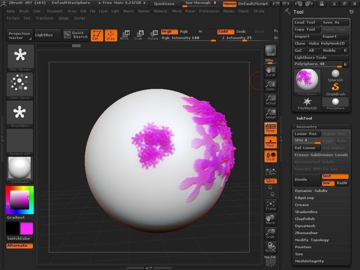Screen dimensions: 360x270
Task: Toggle the Smt smoothing option
Action: pos(335,176)
